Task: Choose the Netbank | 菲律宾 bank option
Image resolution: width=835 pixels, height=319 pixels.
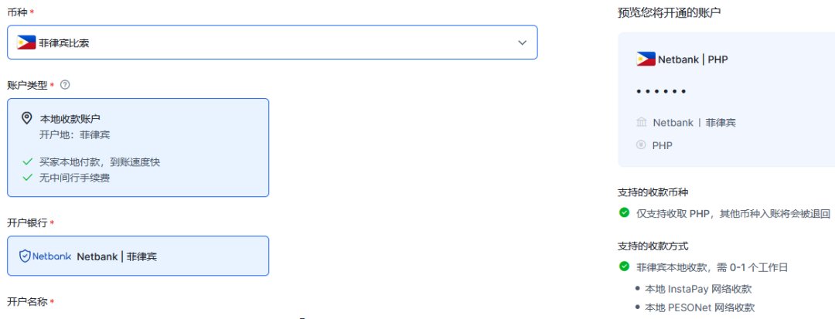Action: click(138, 256)
